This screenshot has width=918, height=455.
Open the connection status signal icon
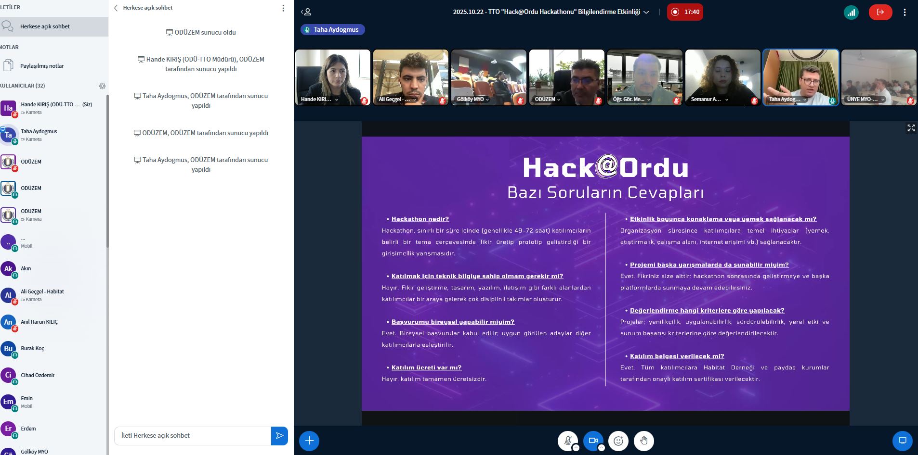coord(851,12)
